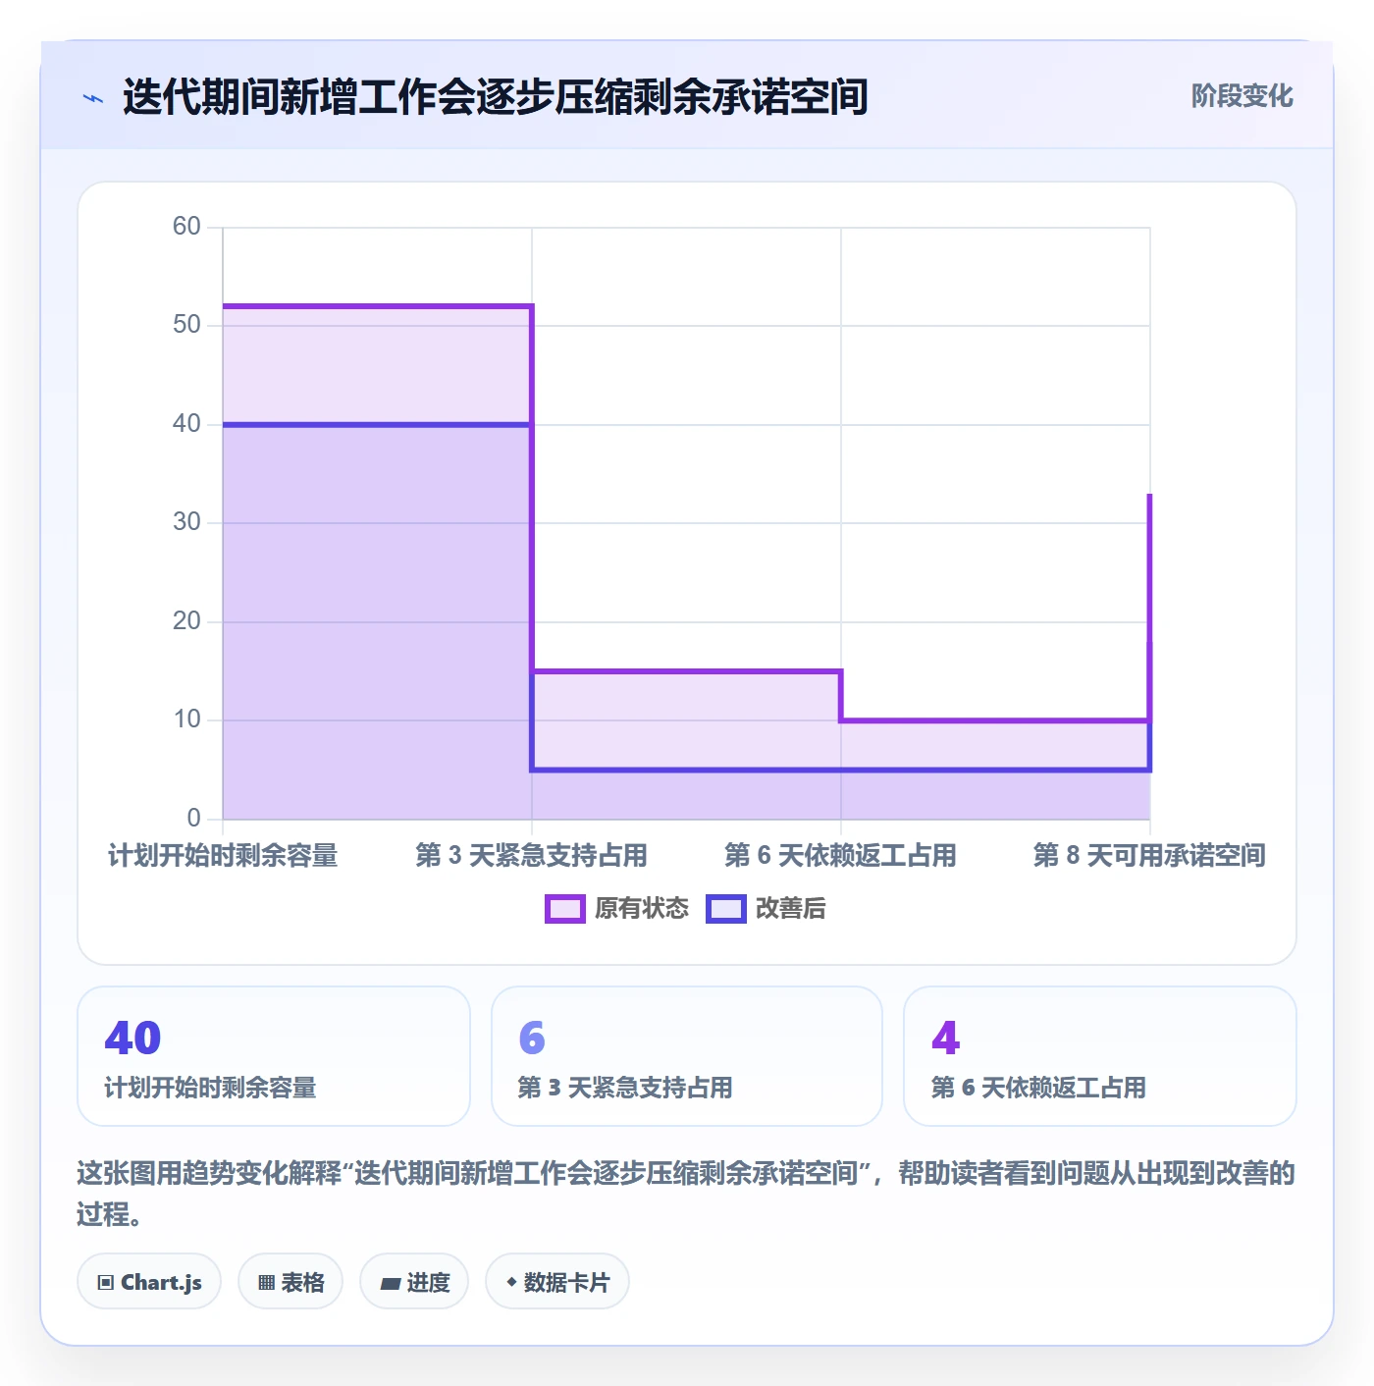The image size is (1374, 1386).
Task: Click the lightning bolt icon beside the title
Action: 93,98
